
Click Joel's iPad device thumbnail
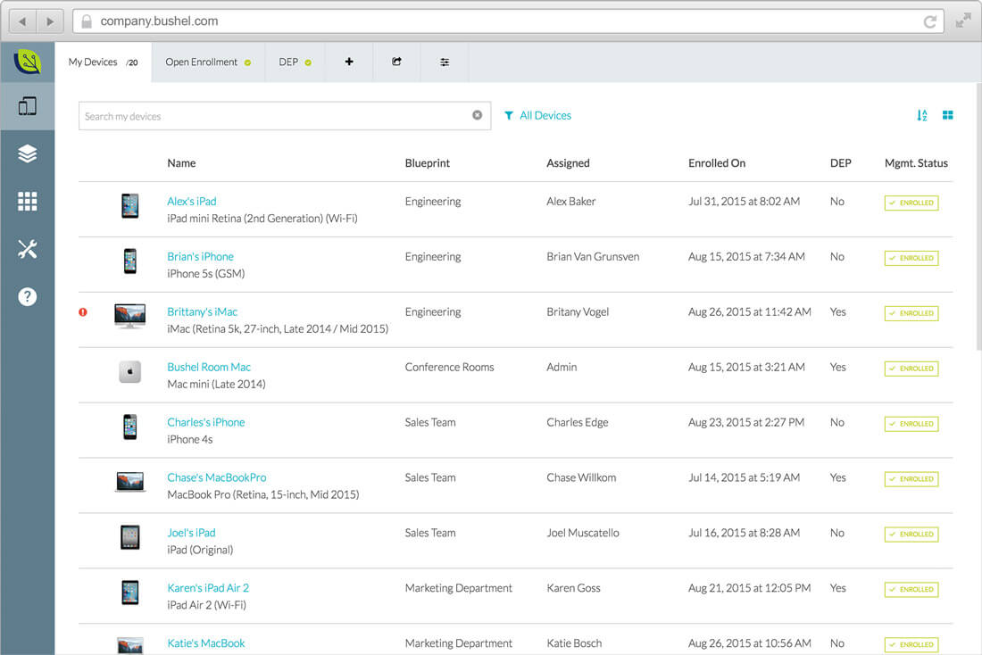point(130,537)
